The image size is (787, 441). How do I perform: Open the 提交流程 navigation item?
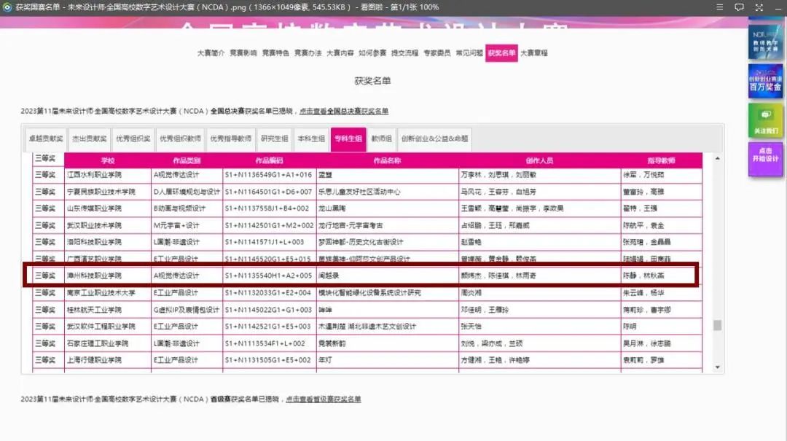click(404, 52)
